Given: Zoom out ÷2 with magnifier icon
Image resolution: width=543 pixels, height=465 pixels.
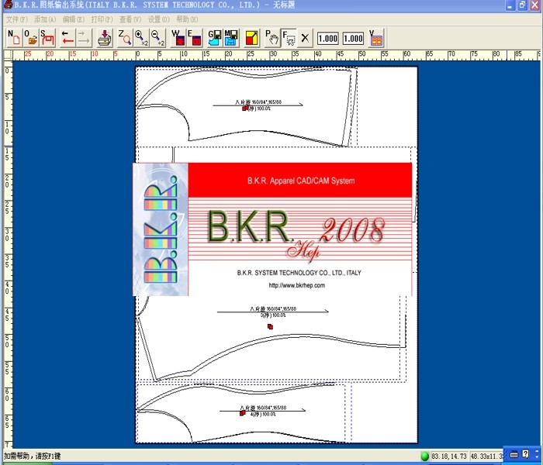Looking at the screenshot, I should (x=158, y=38).
